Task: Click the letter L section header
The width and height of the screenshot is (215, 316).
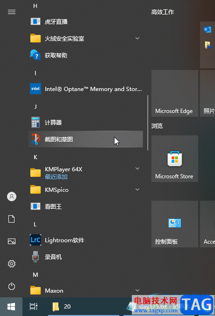Action: (x=35, y=225)
